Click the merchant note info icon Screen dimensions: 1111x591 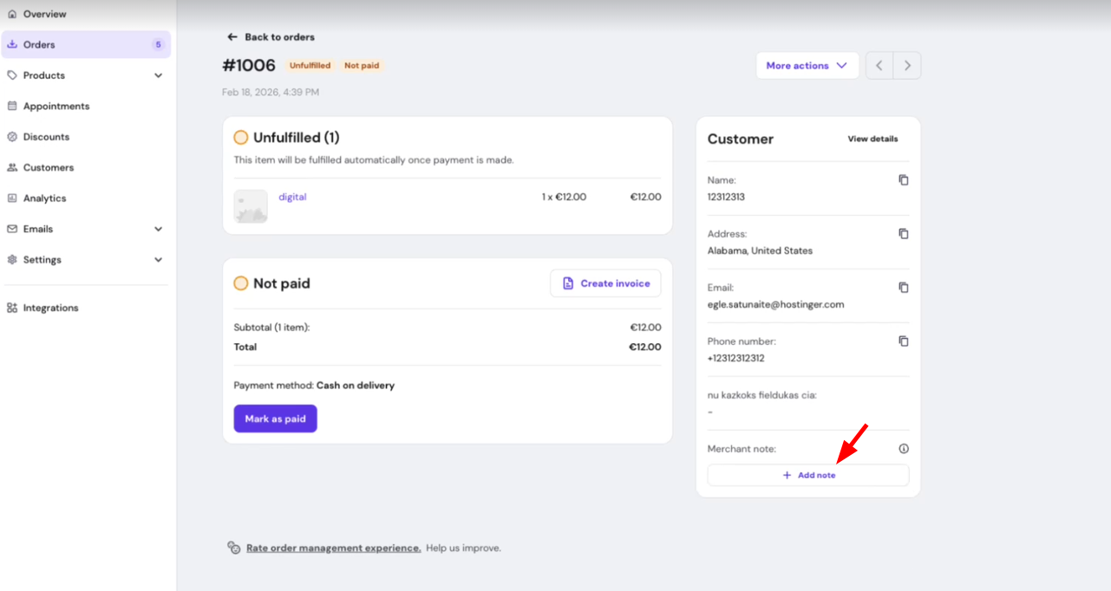point(903,449)
